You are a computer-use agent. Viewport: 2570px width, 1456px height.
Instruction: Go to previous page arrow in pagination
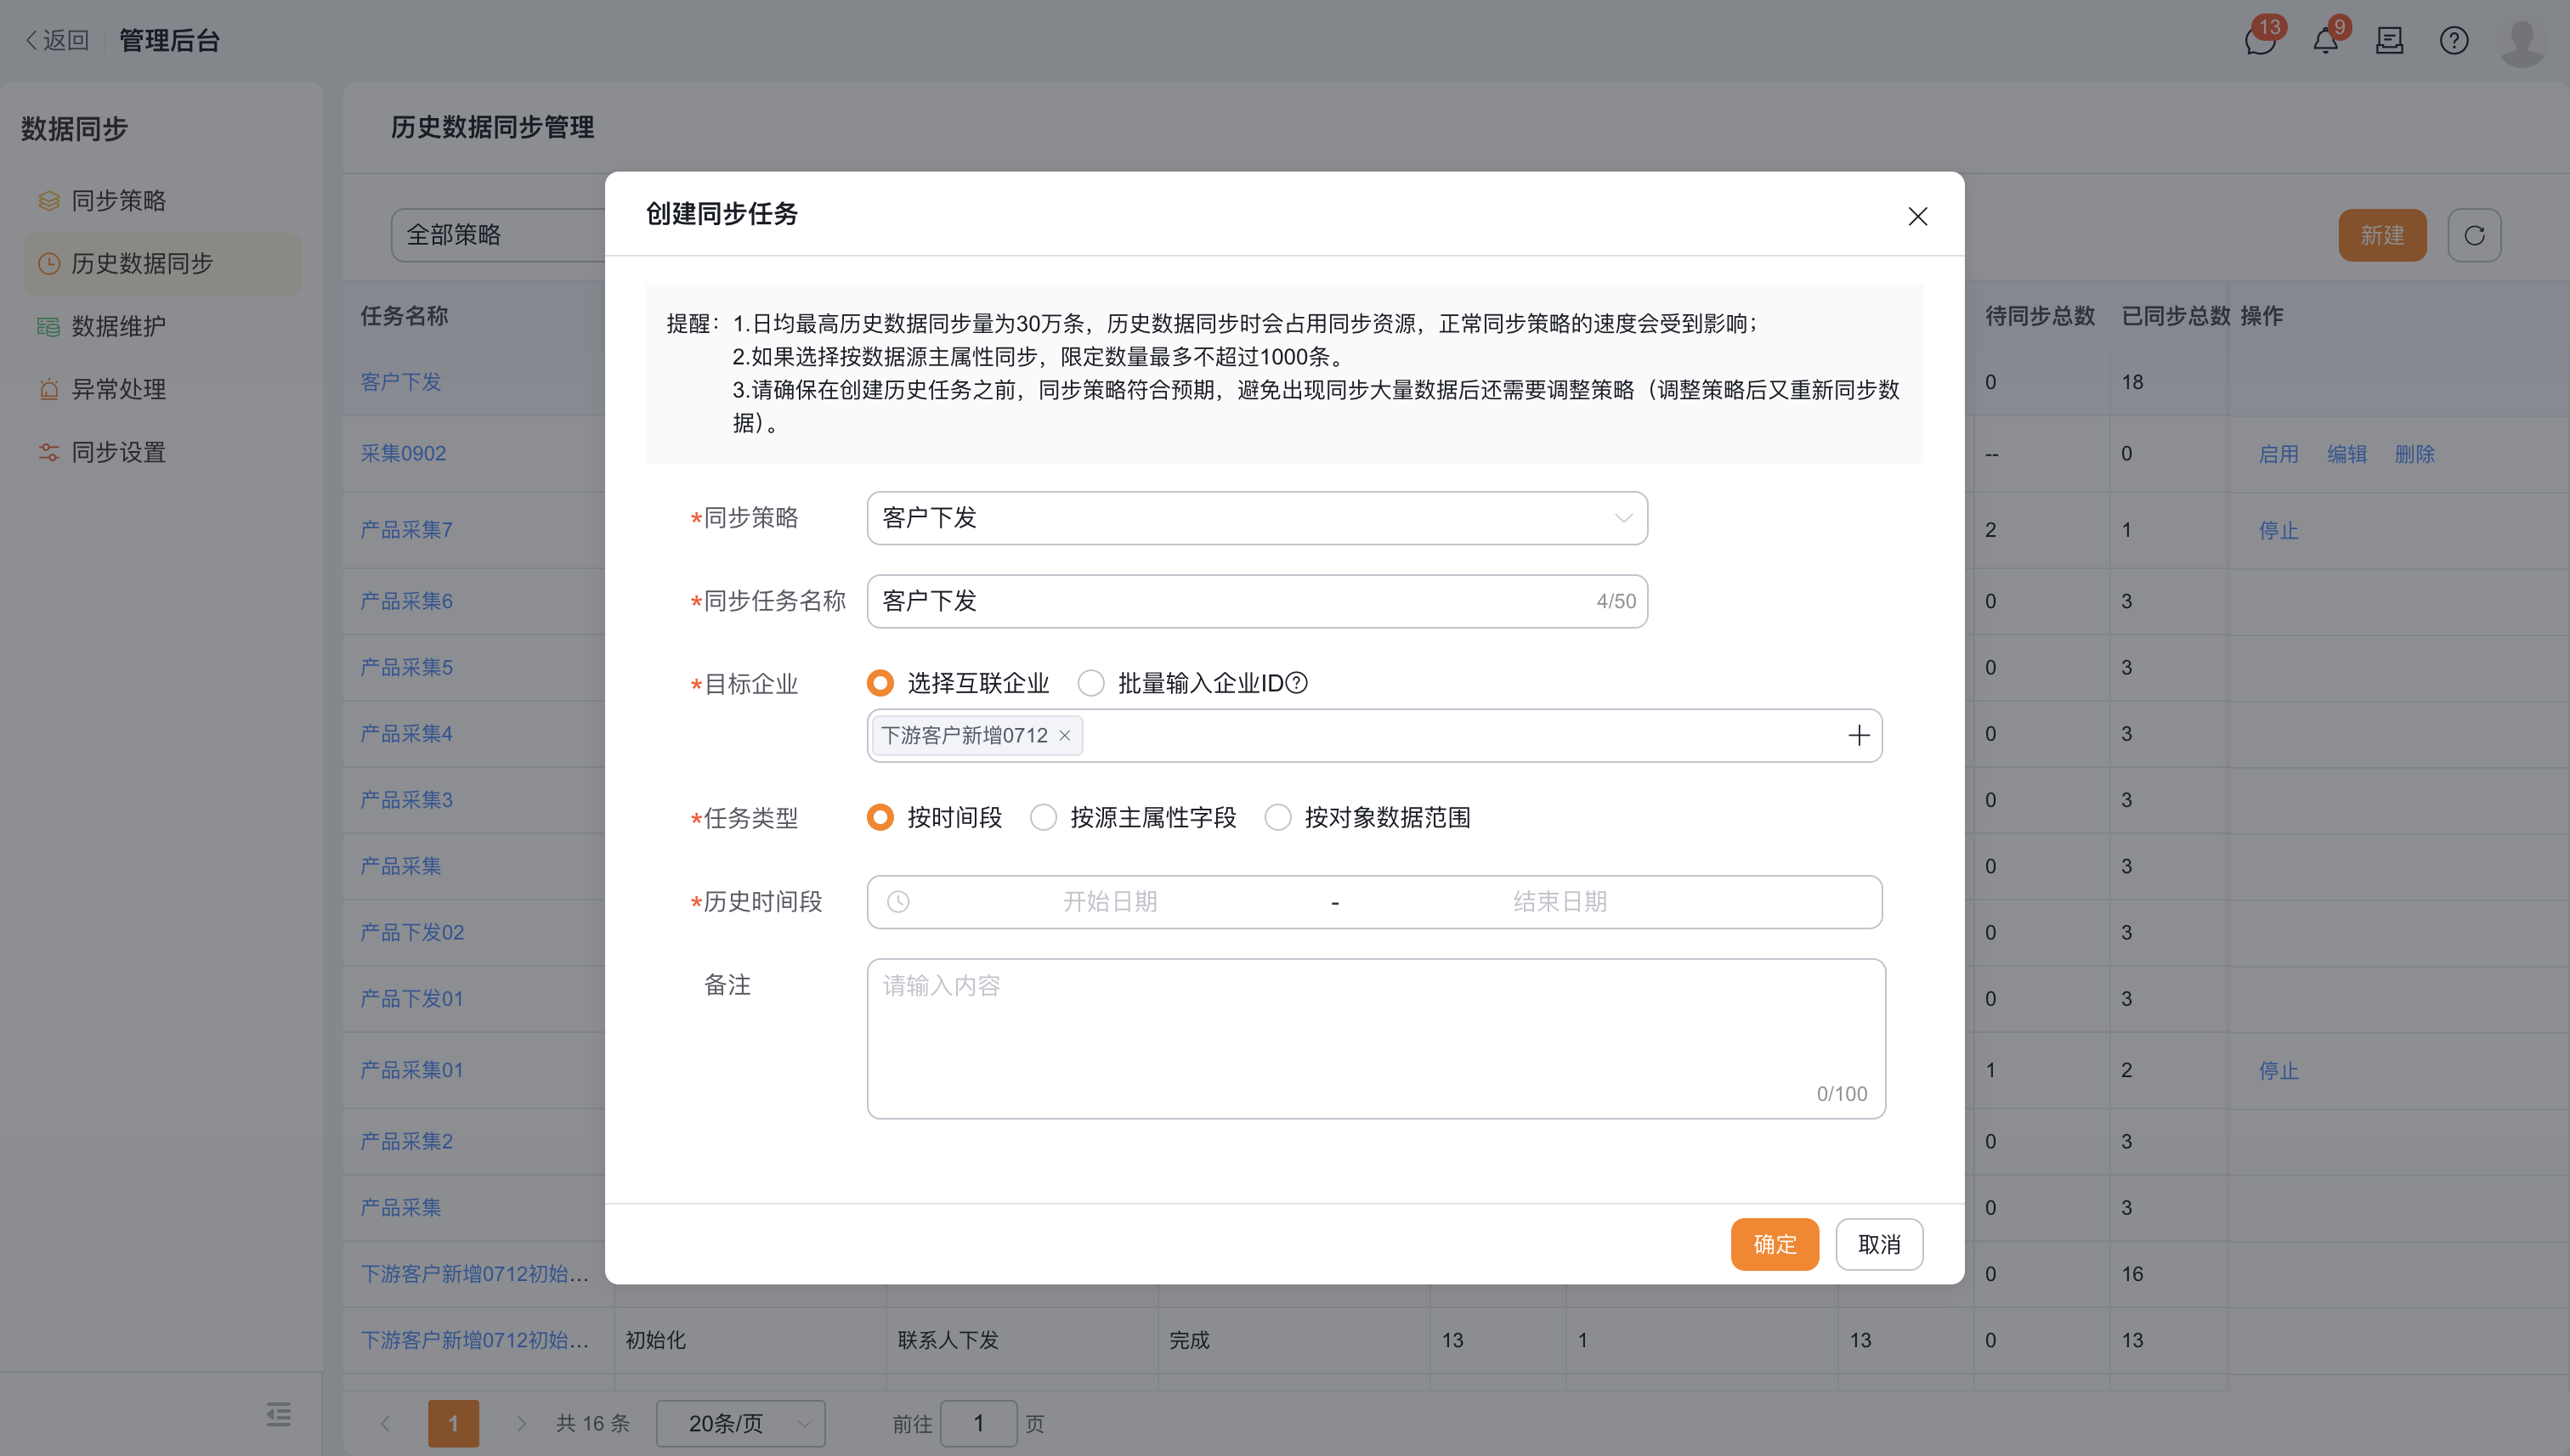385,1423
